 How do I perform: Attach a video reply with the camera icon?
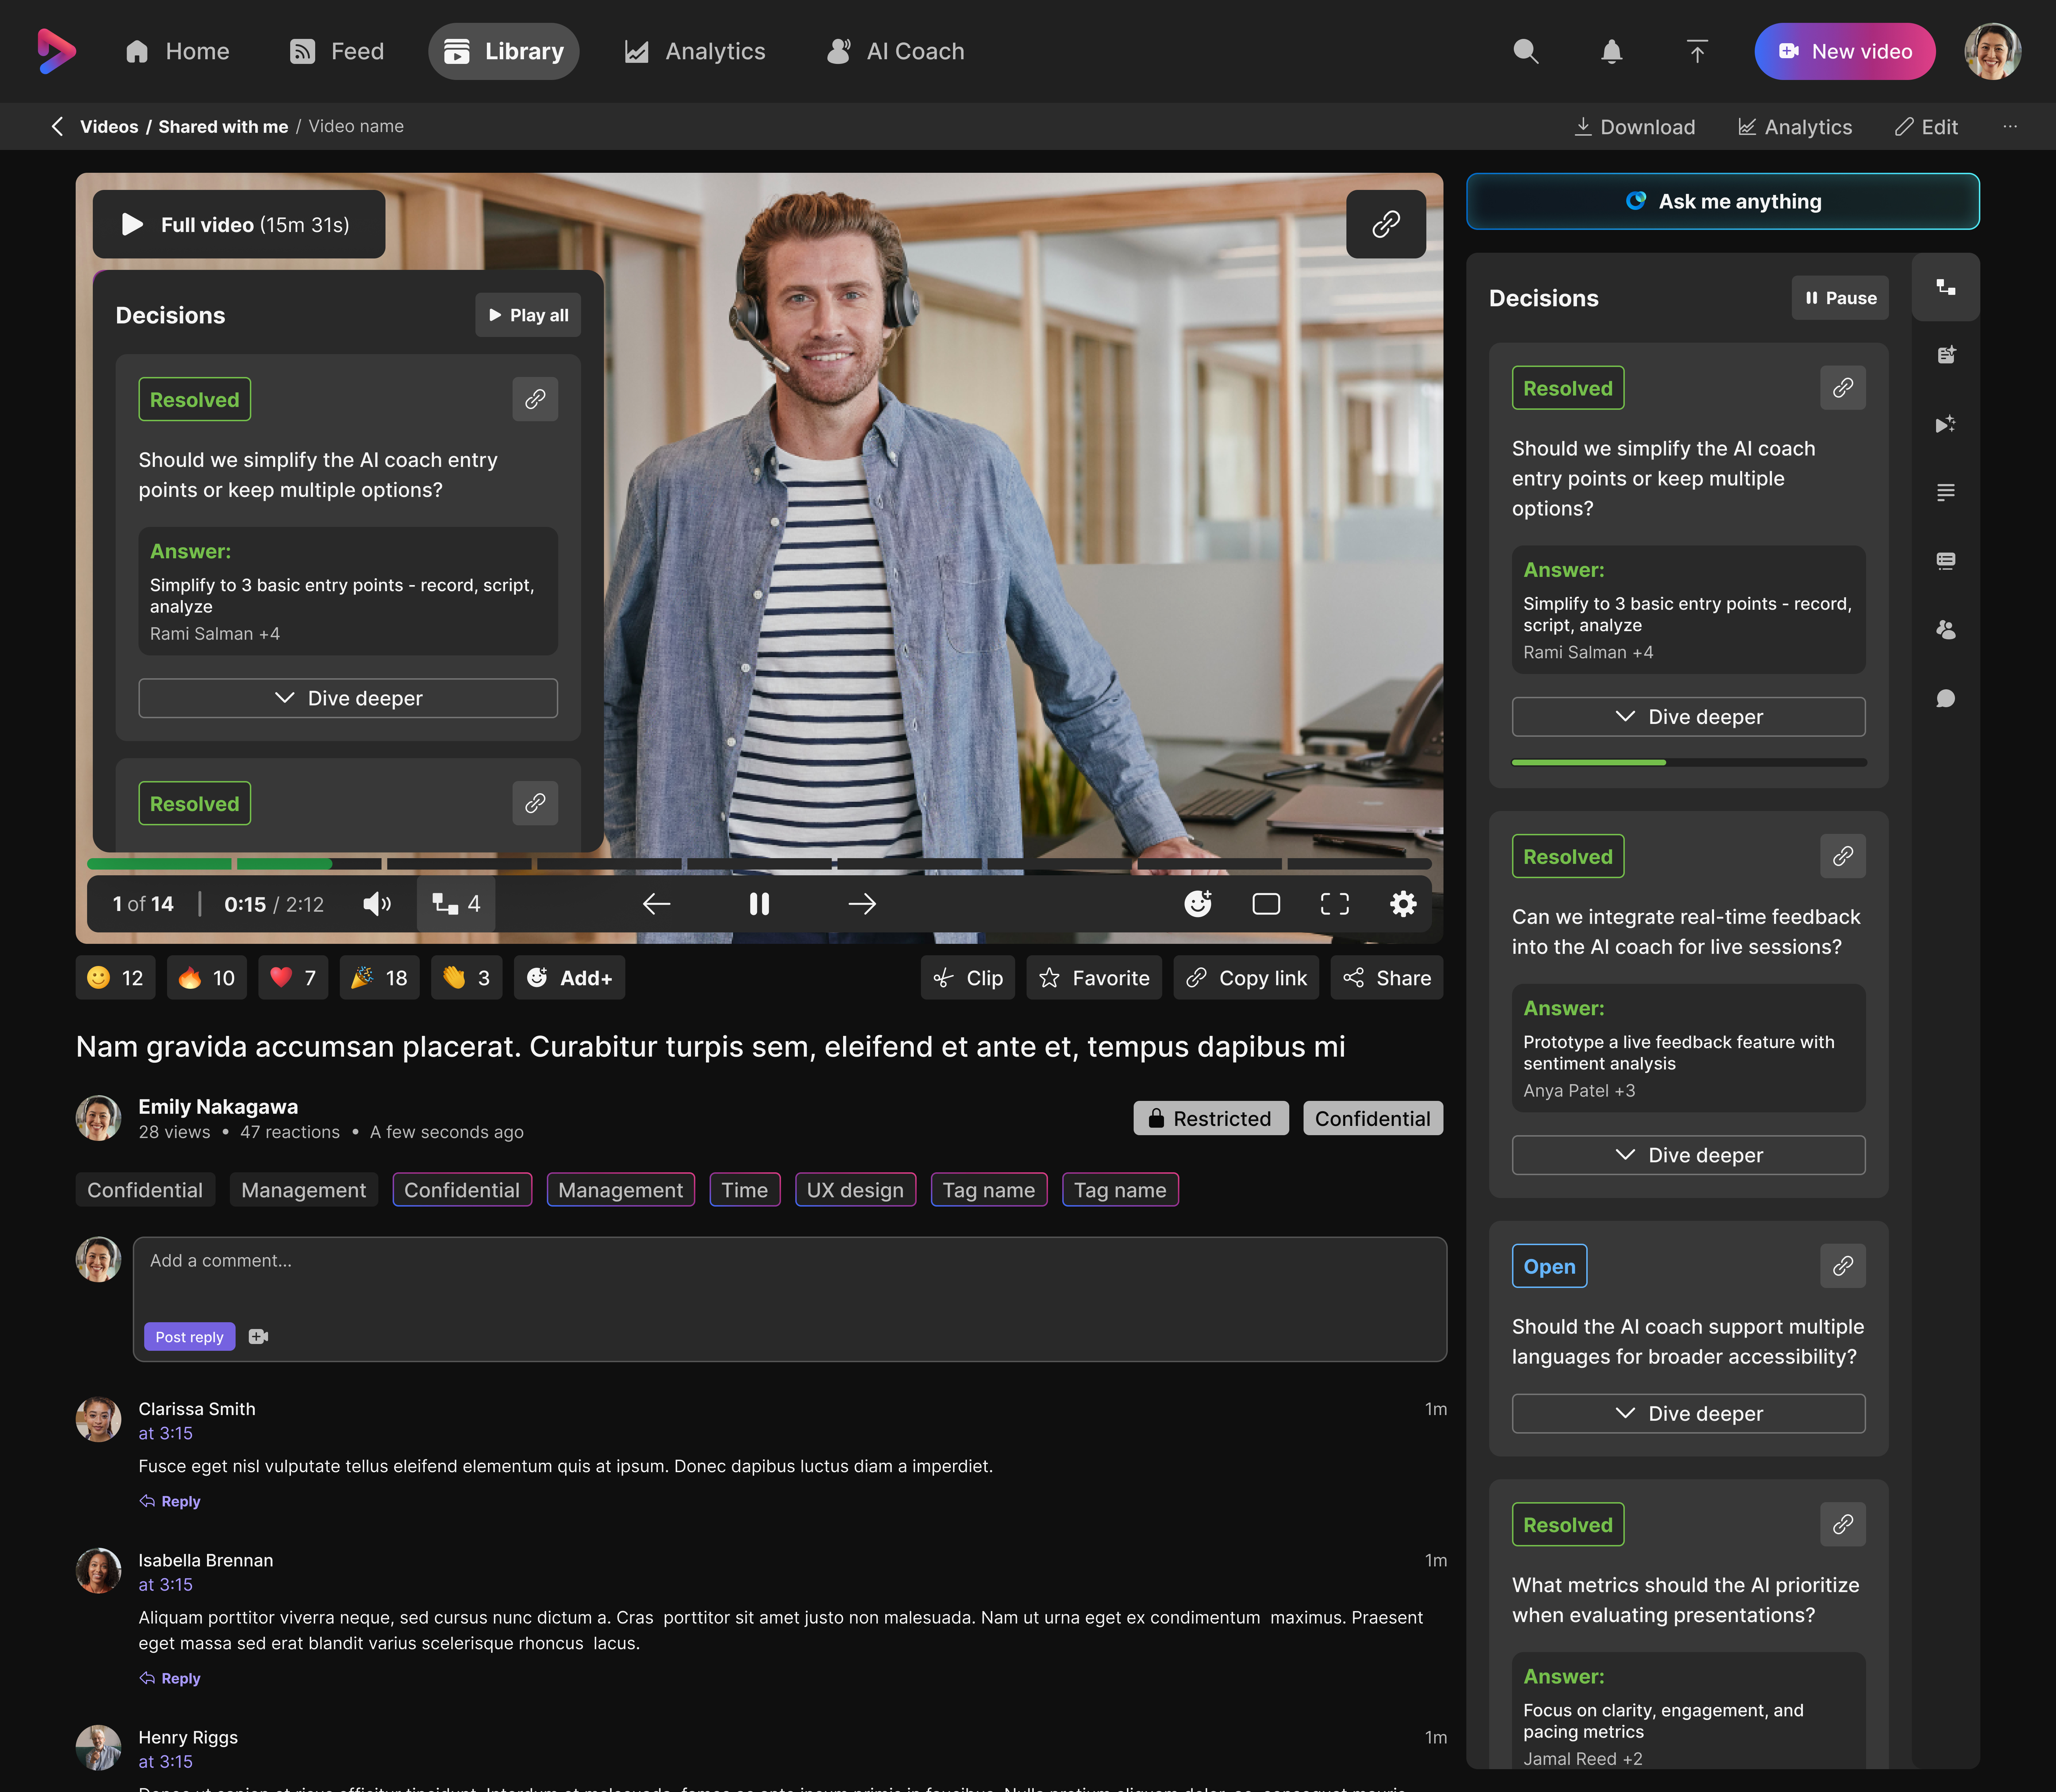tap(258, 1337)
